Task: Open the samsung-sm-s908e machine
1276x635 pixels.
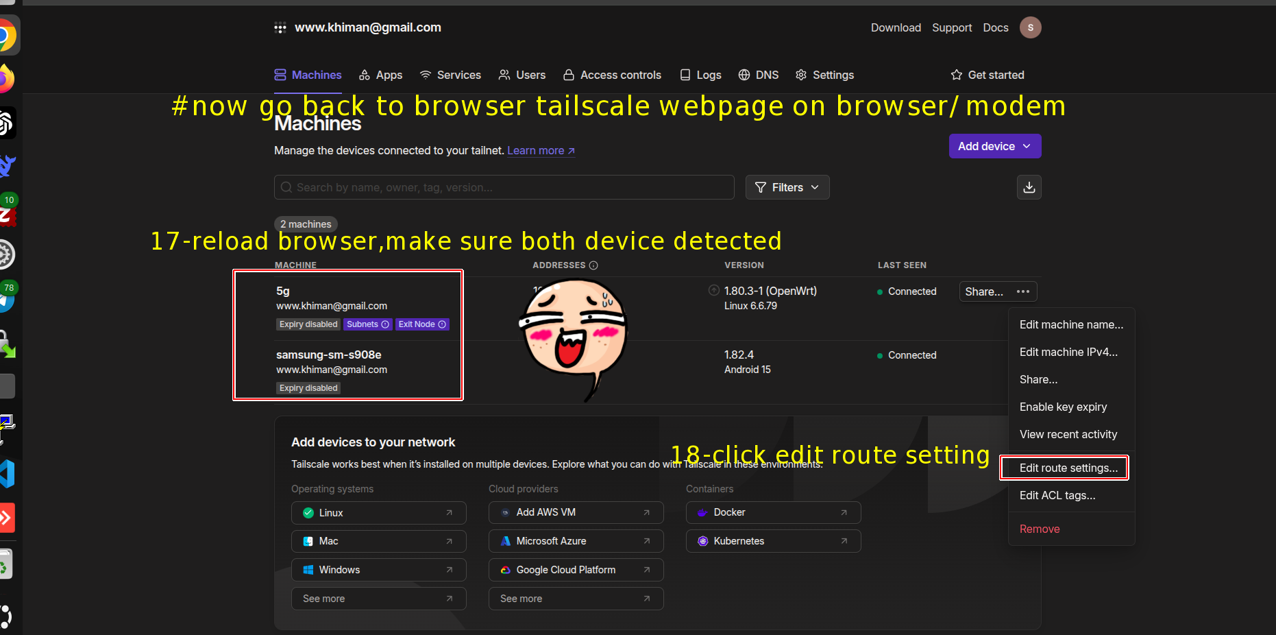Action: 329,355
